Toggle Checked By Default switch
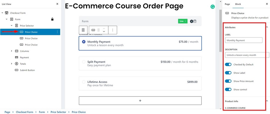270x114 pixels. pyautogui.click(x=228, y=65)
